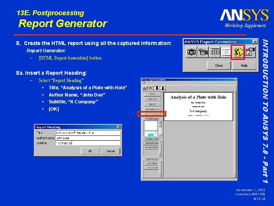The width and height of the screenshot is (274, 206).
Task: Click OK in Report Heading dialog
Action: coord(90,151)
